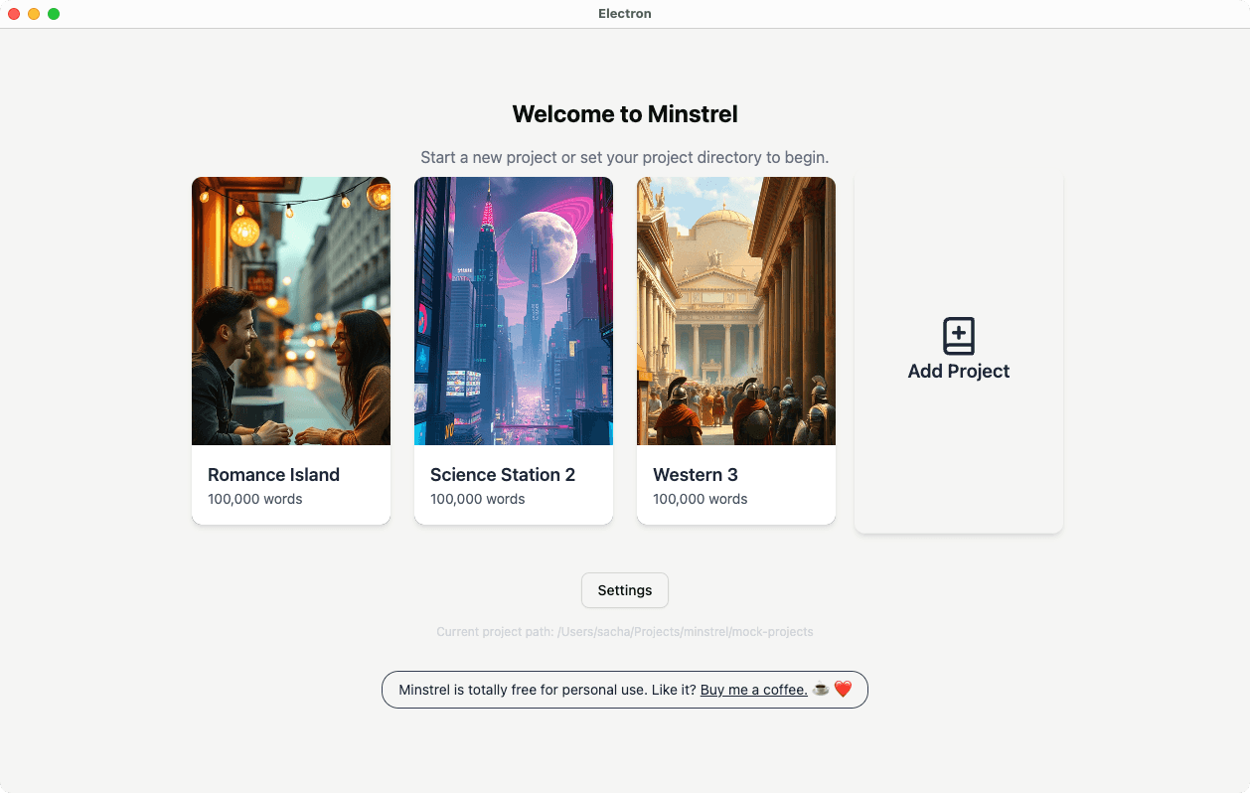Open the Western 3 cover image
The image size is (1250, 793).
[736, 311]
